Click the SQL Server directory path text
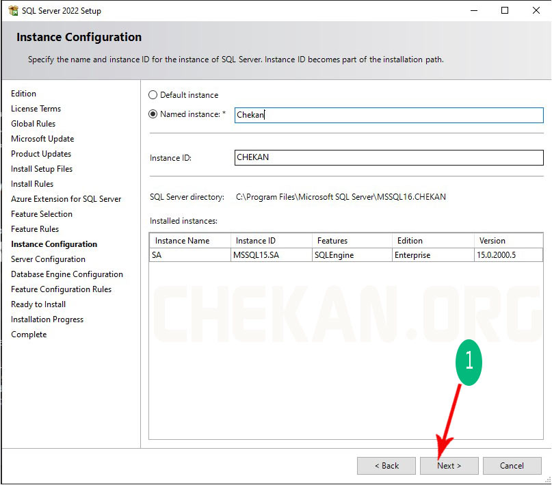The width and height of the screenshot is (552, 485). coord(341,197)
